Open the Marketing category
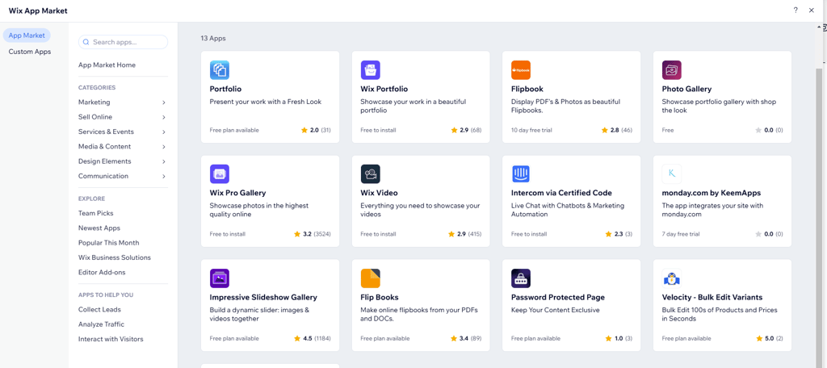The image size is (827, 368). point(94,102)
